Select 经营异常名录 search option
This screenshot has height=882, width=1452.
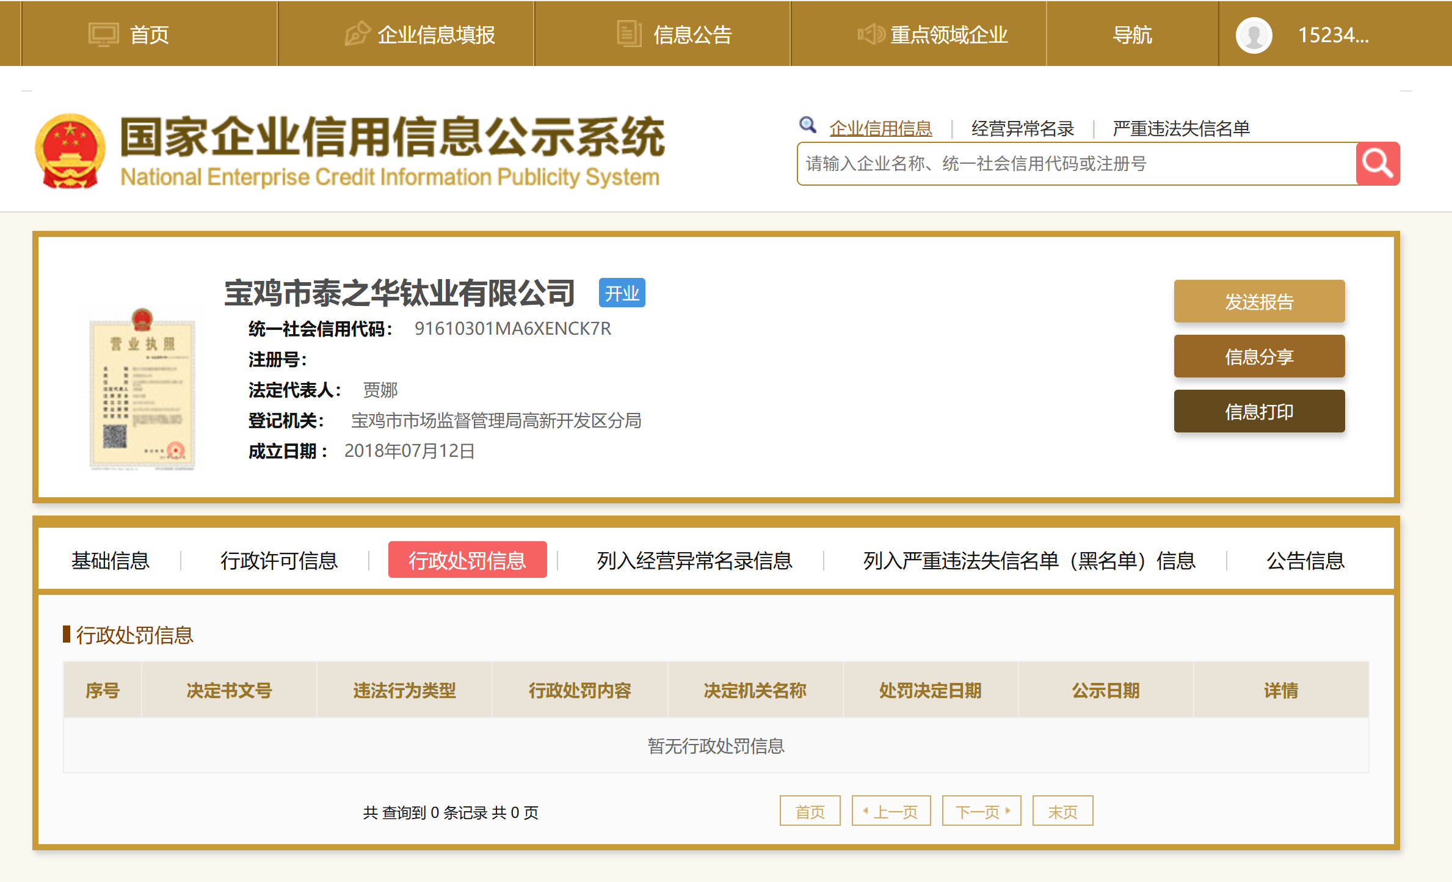point(1022,129)
